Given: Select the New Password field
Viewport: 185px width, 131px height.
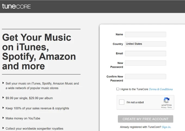Looking at the screenshot, I should [x=146, y=63].
